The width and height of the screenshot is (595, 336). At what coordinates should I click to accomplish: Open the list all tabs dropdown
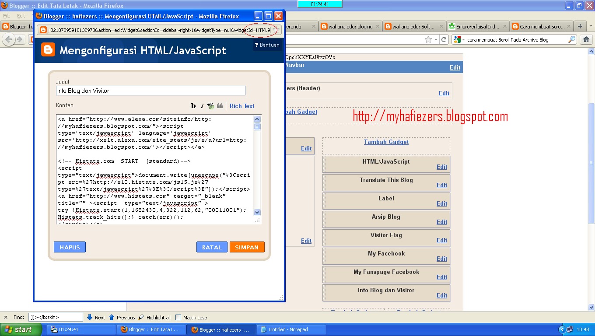pyautogui.click(x=590, y=26)
